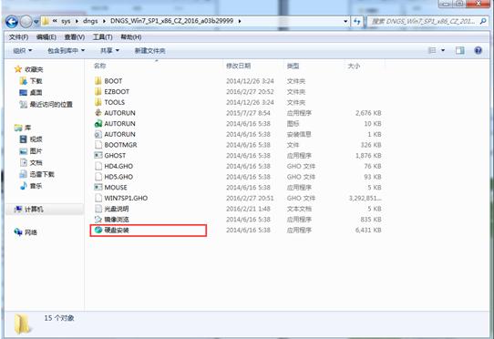494x339 pixels.
Task: Click the 新建文件夹 button
Action: (x=150, y=50)
